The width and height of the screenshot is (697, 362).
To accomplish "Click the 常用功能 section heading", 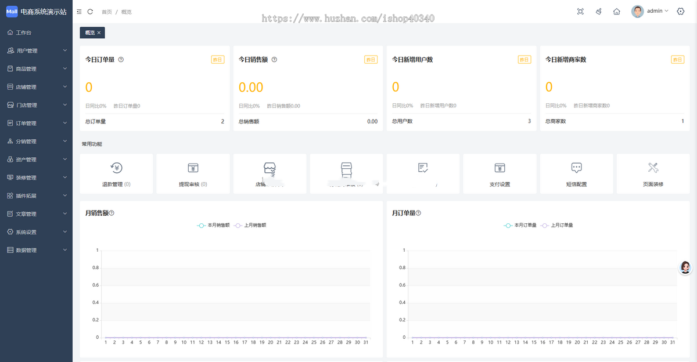I will (x=92, y=144).
